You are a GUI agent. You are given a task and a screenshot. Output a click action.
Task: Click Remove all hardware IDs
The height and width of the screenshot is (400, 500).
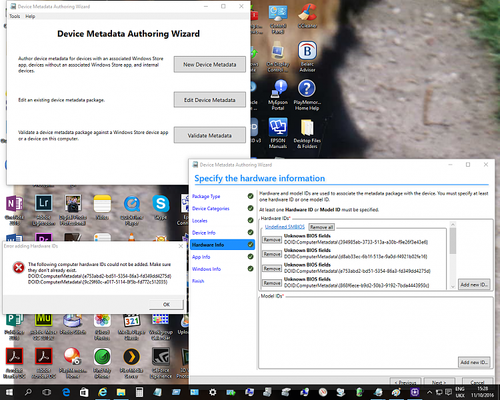point(321,227)
